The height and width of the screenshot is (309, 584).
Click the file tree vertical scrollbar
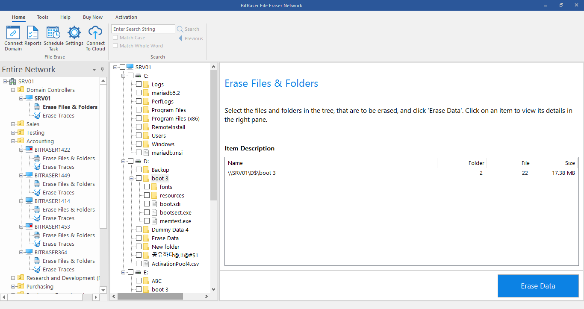click(x=214, y=135)
